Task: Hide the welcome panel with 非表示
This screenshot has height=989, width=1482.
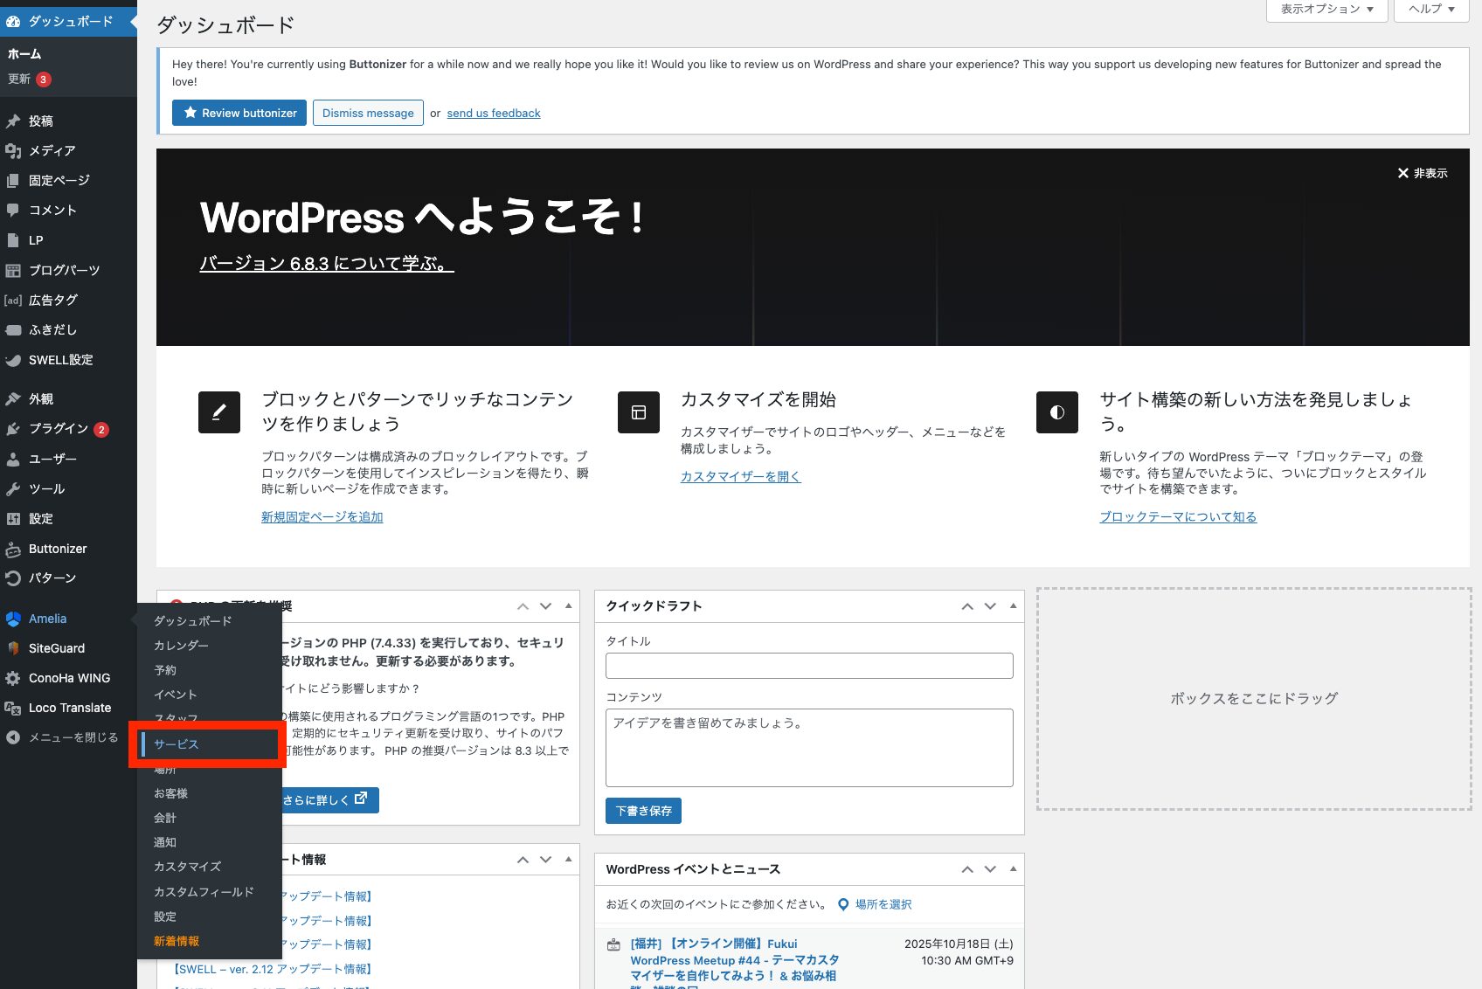Action: click(1422, 173)
